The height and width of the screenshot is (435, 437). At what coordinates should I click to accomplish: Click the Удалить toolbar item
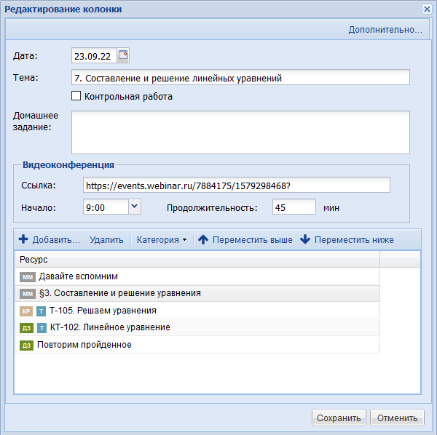pos(106,239)
